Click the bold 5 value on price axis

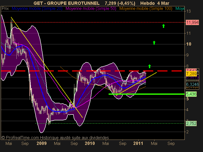pos(187,99)
